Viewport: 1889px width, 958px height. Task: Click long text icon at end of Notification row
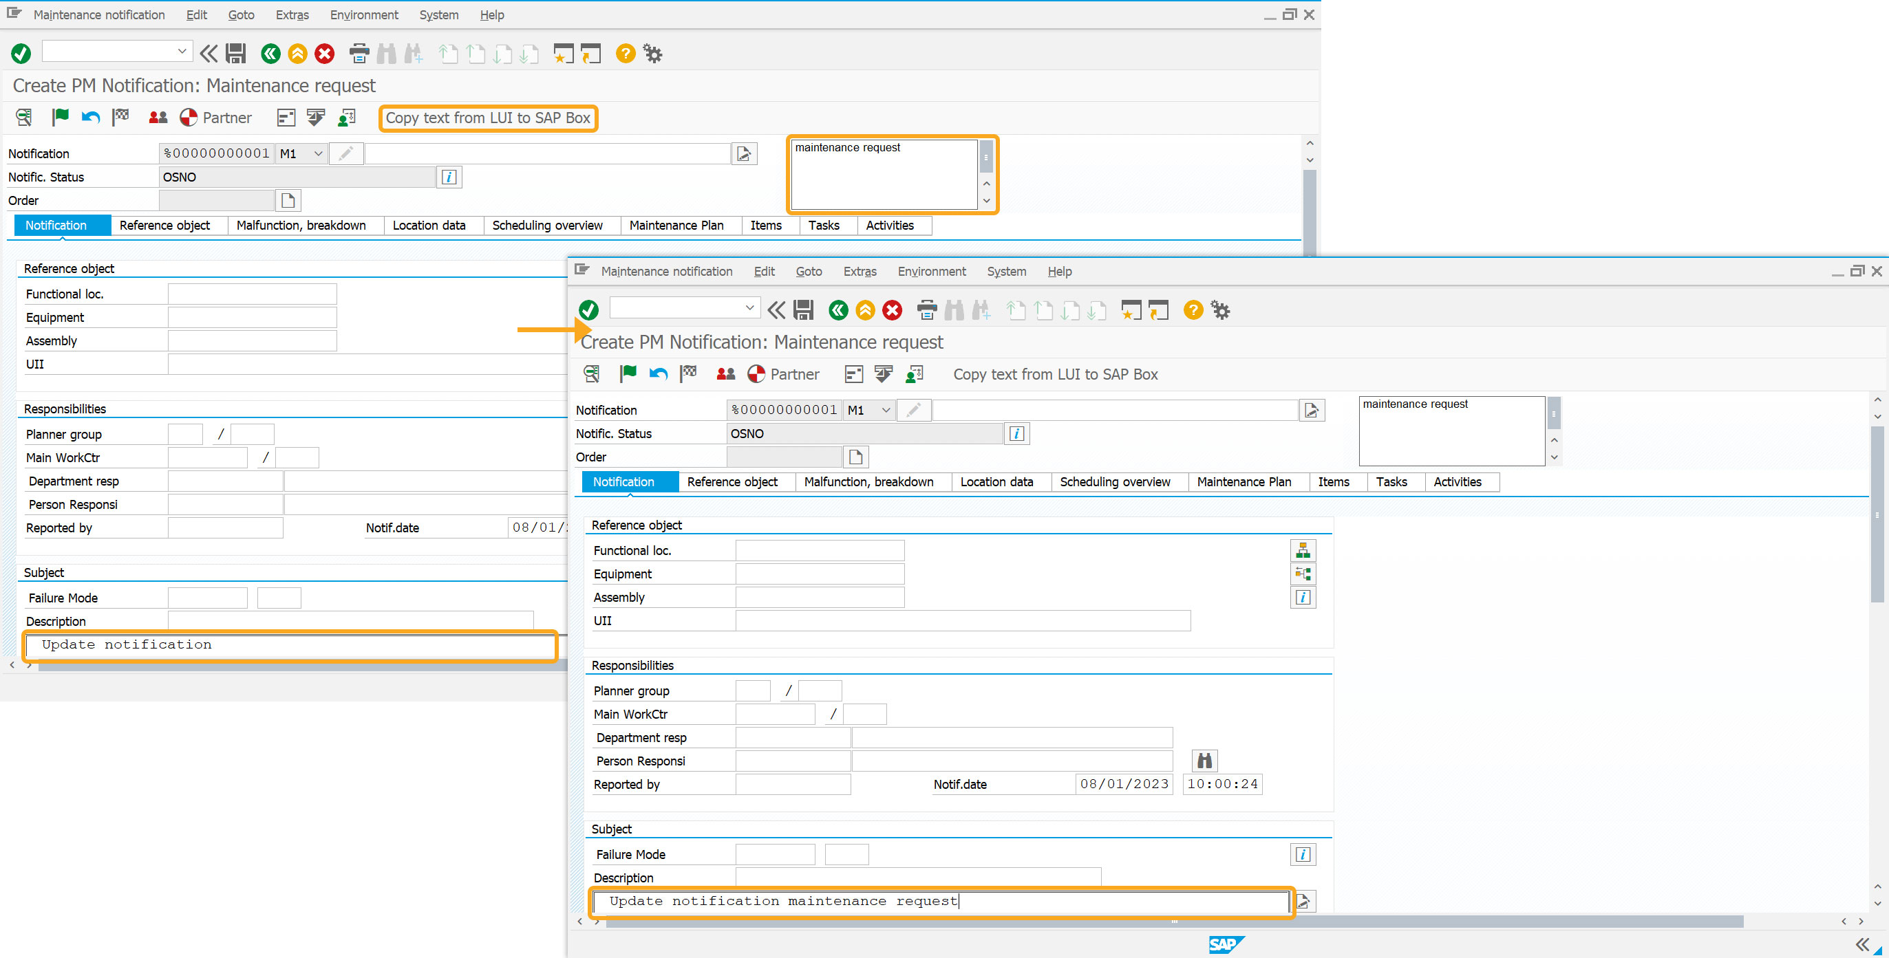1311,410
